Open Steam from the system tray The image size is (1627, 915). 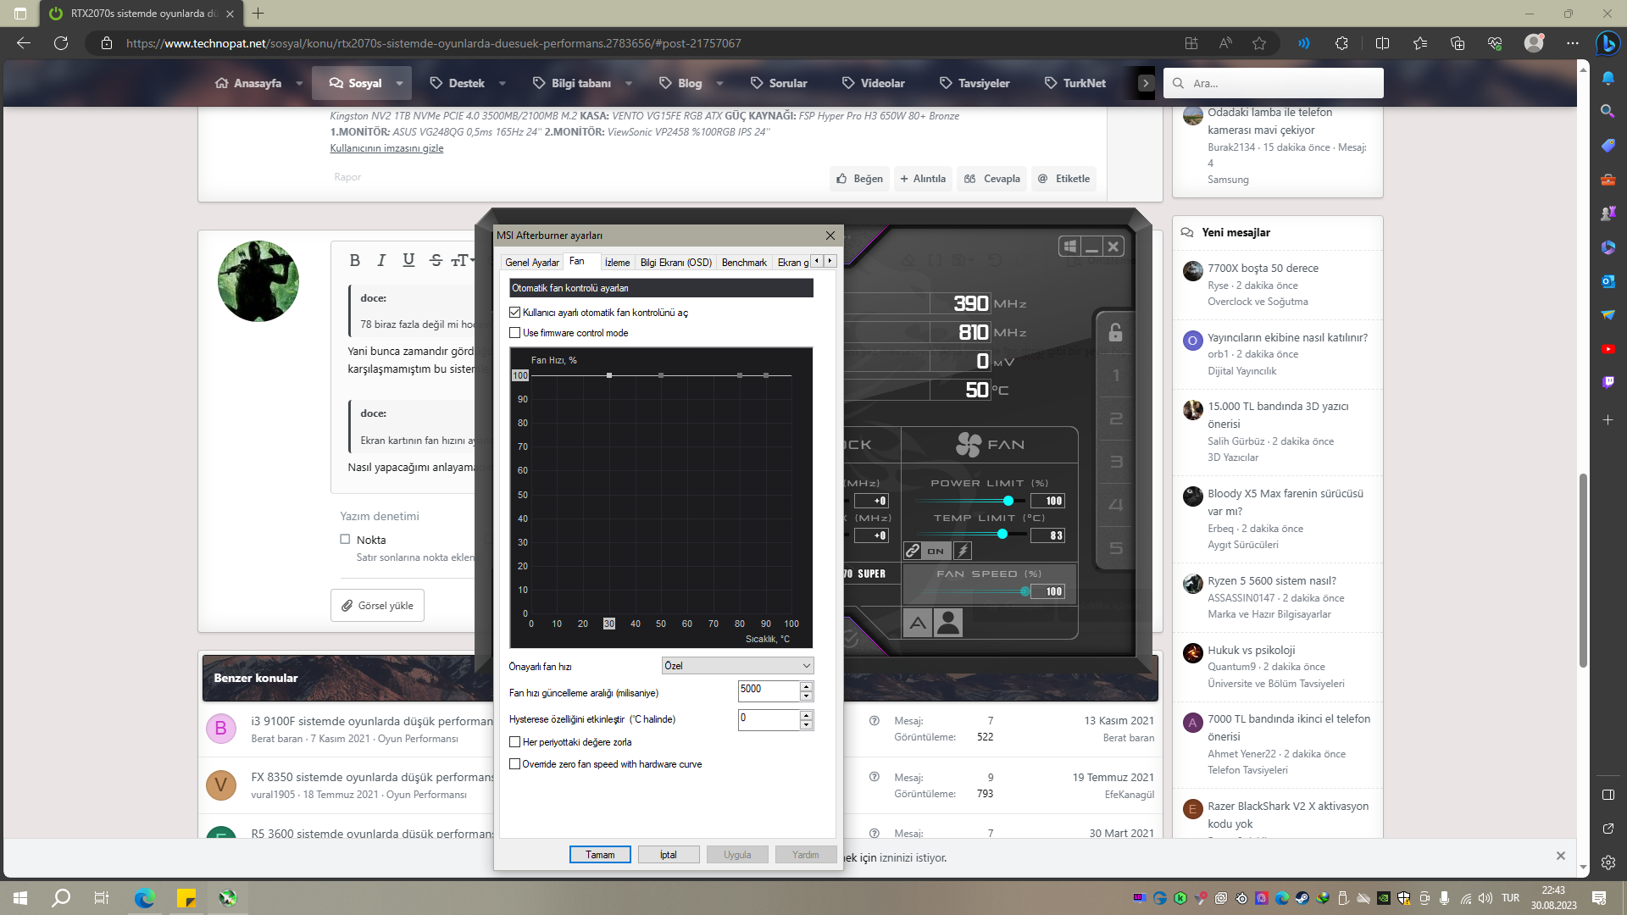pos(1302,898)
